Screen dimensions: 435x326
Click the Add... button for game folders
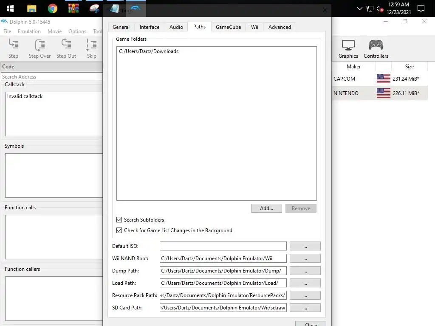[266, 208]
